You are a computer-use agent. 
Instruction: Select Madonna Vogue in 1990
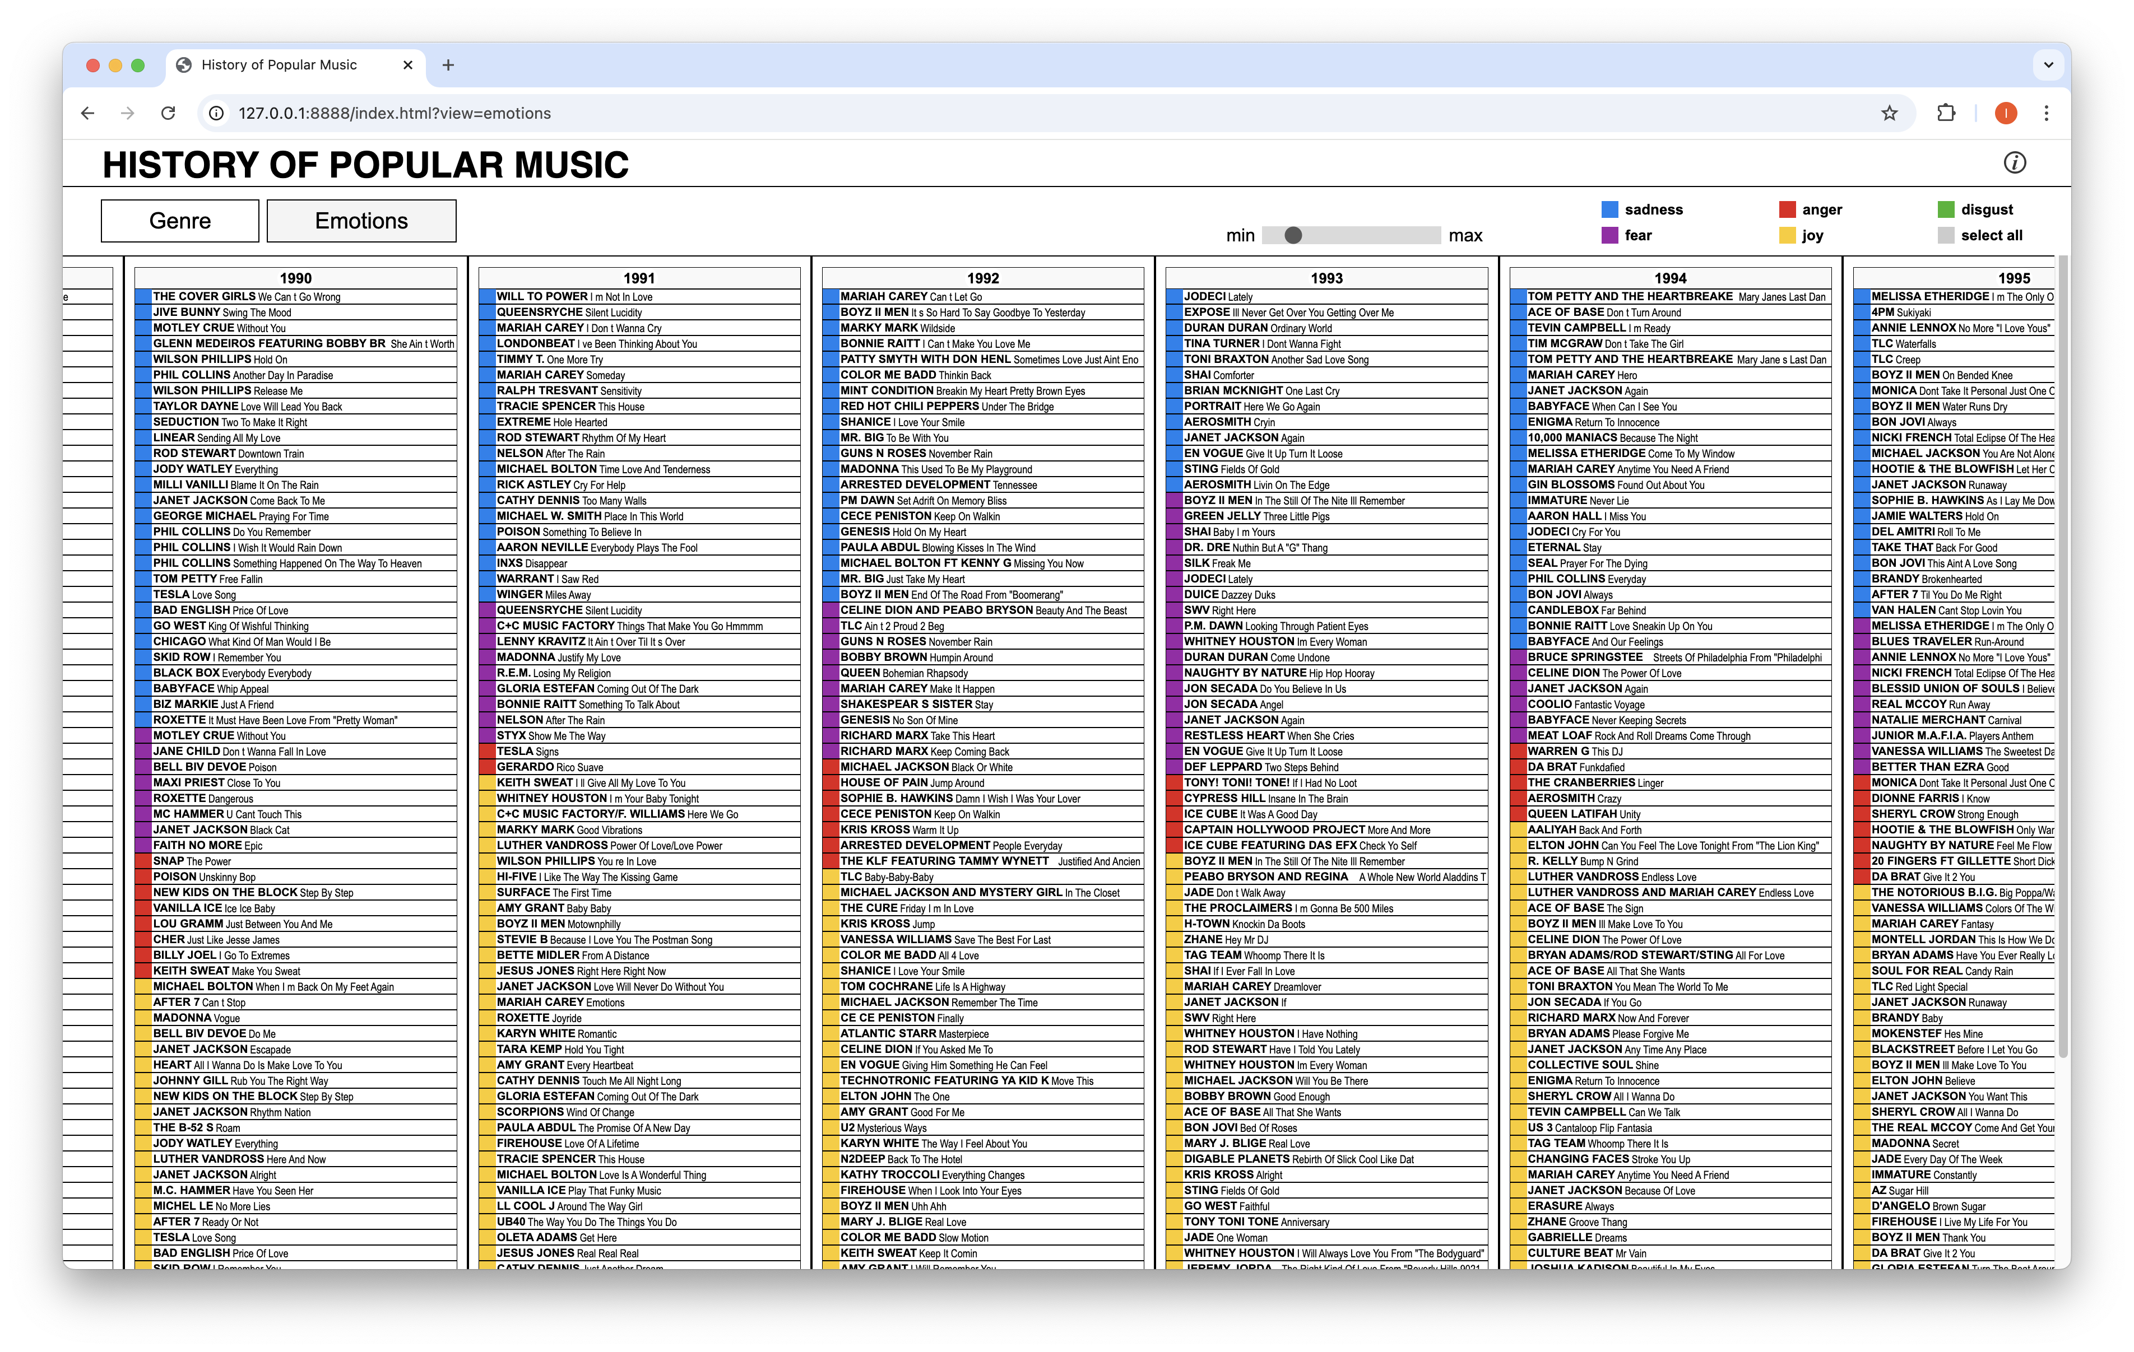coord(296,1018)
